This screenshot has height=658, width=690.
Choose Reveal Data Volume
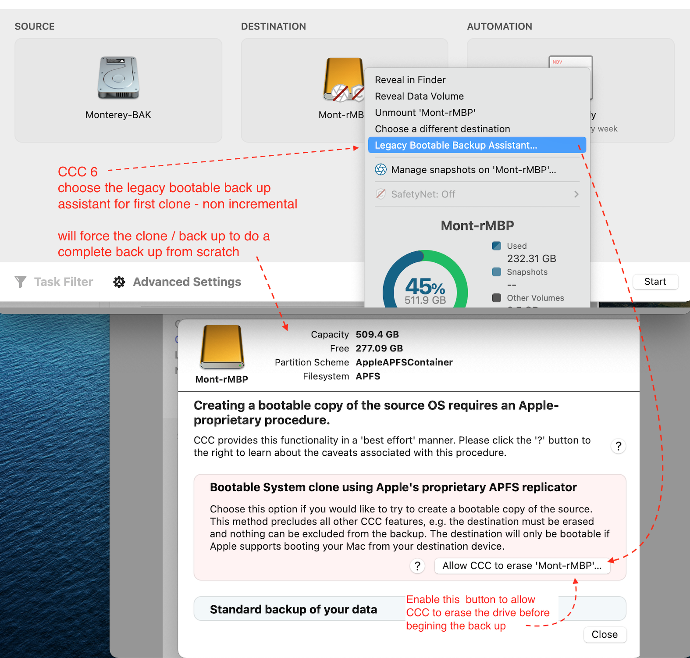tap(419, 96)
